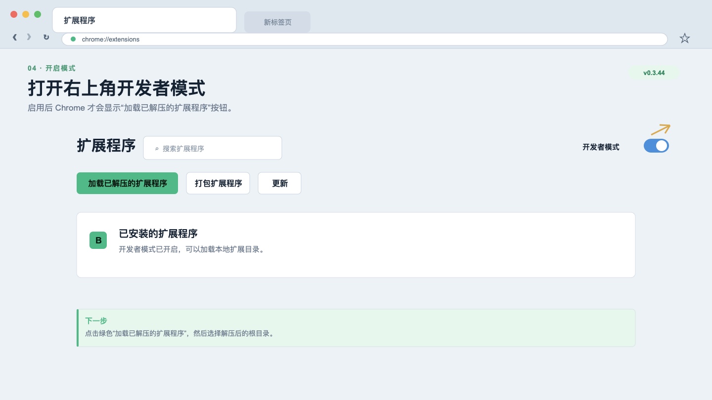712x400 pixels.
Task: Click the yellow minimize window button
Action: pyautogui.click(x=26, y=14)
